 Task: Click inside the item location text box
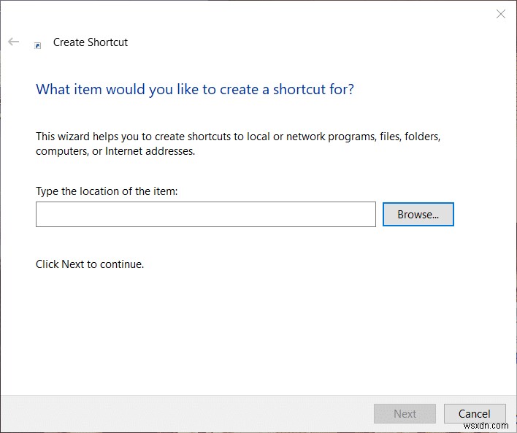click(x=205, y=215)
